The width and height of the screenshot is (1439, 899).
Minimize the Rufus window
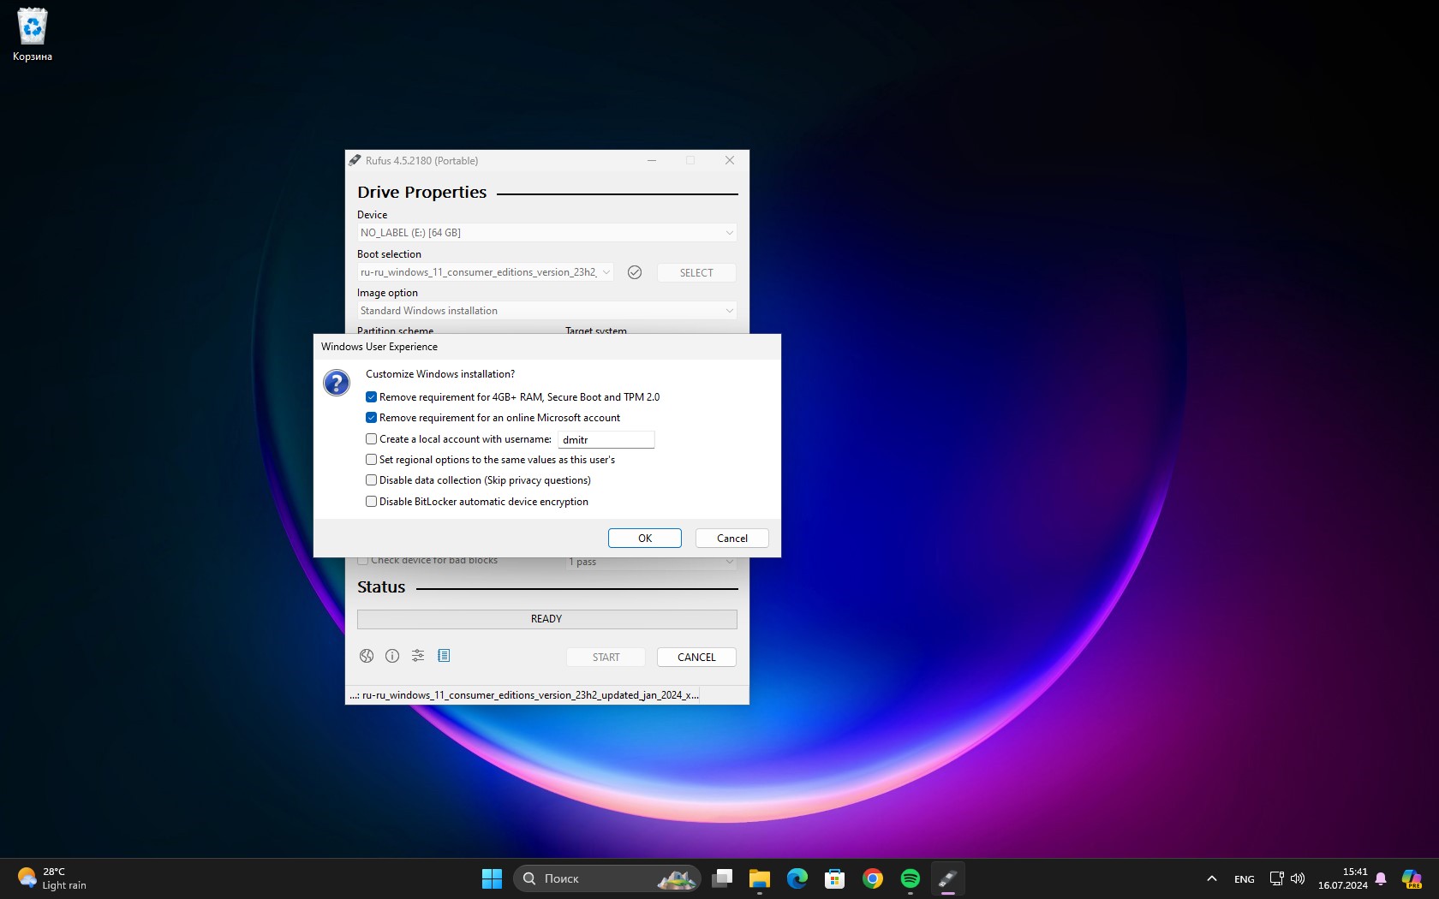pos(652,160)
